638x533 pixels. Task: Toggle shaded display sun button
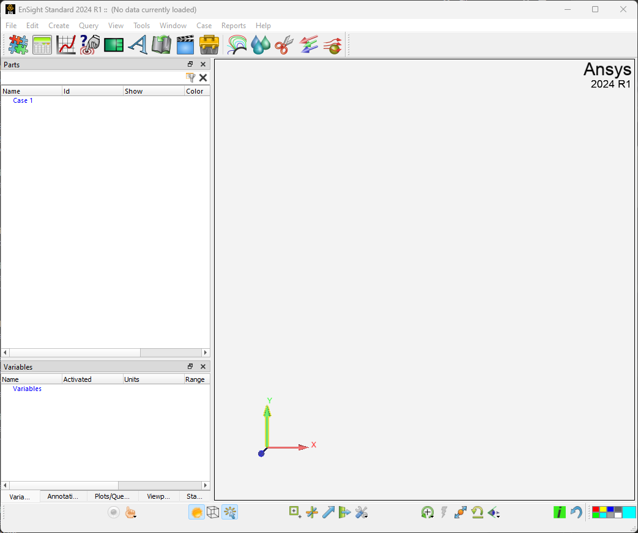point(196,512)
